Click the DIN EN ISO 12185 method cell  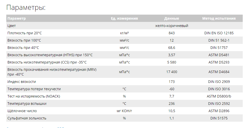click(x=219, y=33)
